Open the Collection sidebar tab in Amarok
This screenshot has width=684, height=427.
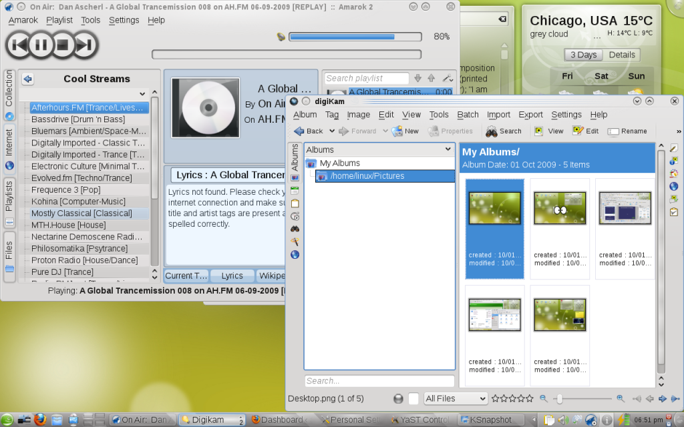pos(9,95)
